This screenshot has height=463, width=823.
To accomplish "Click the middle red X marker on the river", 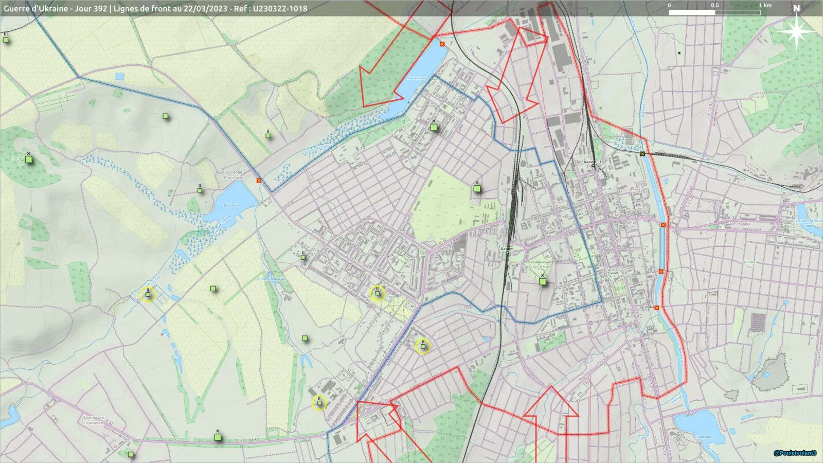I will tap(661, 271).
